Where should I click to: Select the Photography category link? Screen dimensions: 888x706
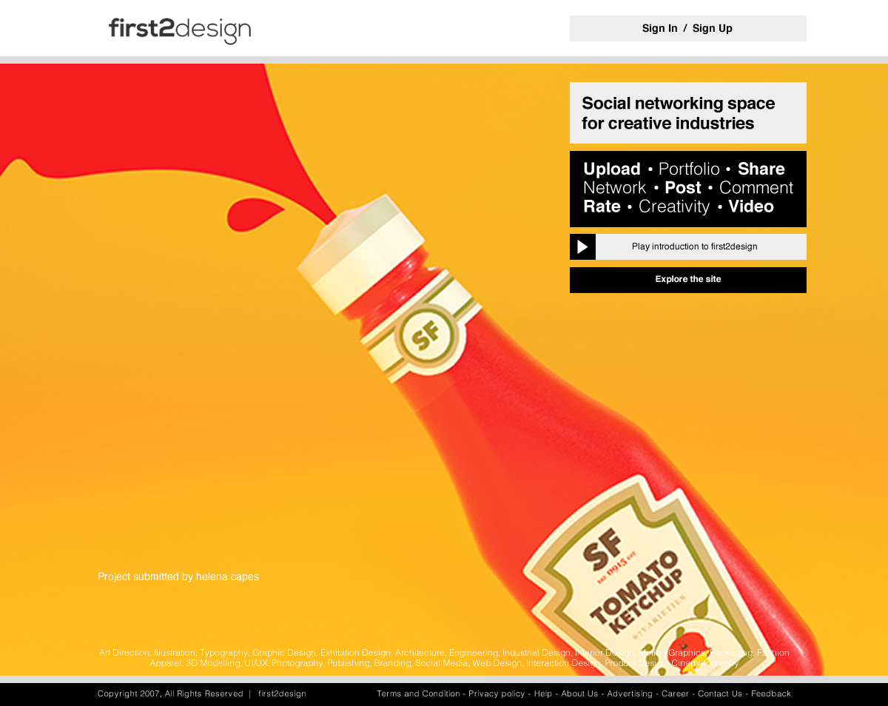coord(297,663)
